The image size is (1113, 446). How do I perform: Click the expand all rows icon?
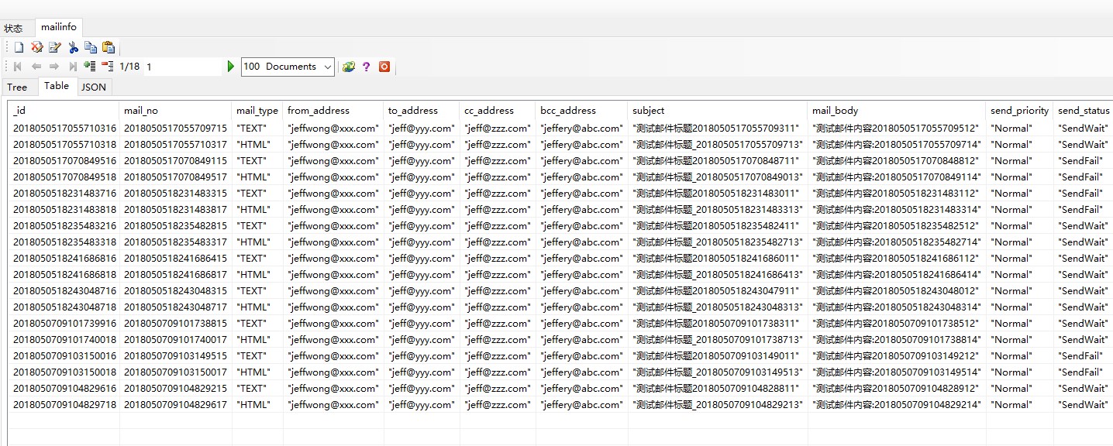[x=90, y=67]
